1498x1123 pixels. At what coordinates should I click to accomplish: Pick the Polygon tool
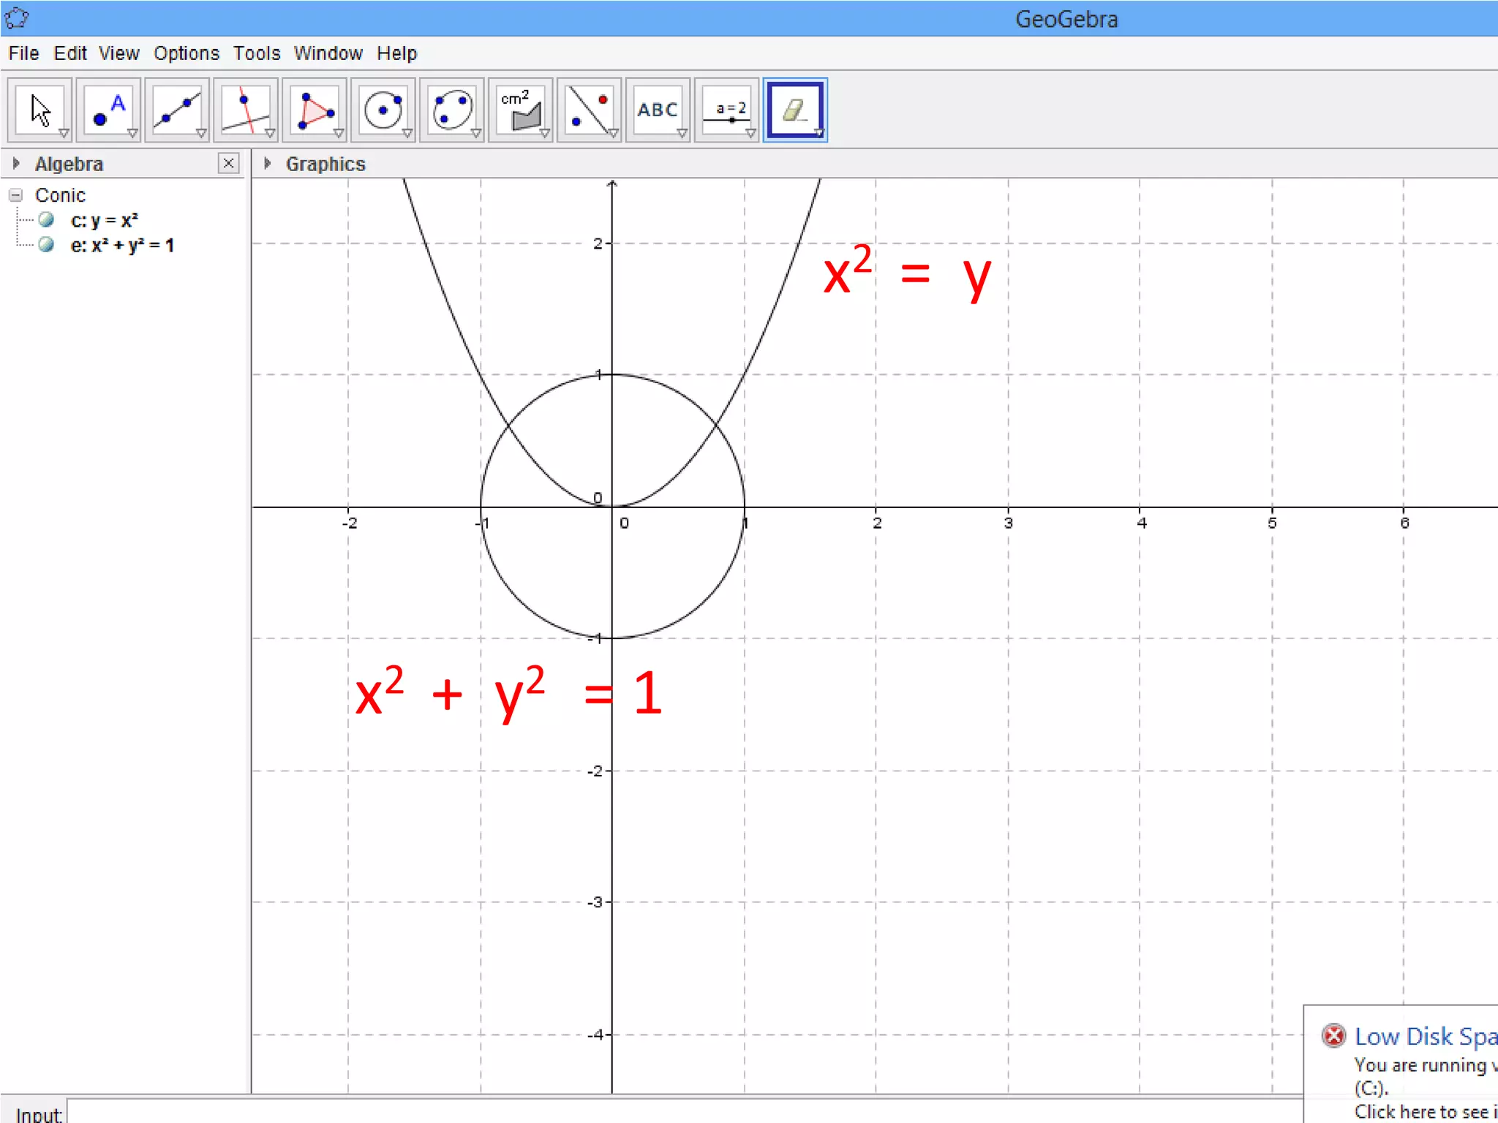(315, 110)
